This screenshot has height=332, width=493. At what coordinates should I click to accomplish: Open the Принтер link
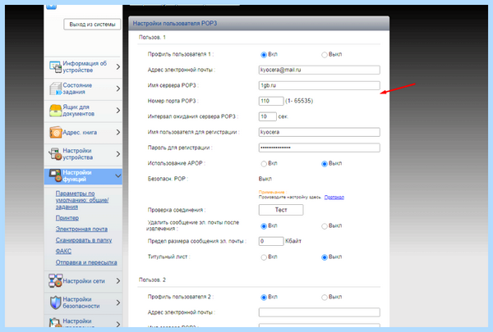[67, 218]
